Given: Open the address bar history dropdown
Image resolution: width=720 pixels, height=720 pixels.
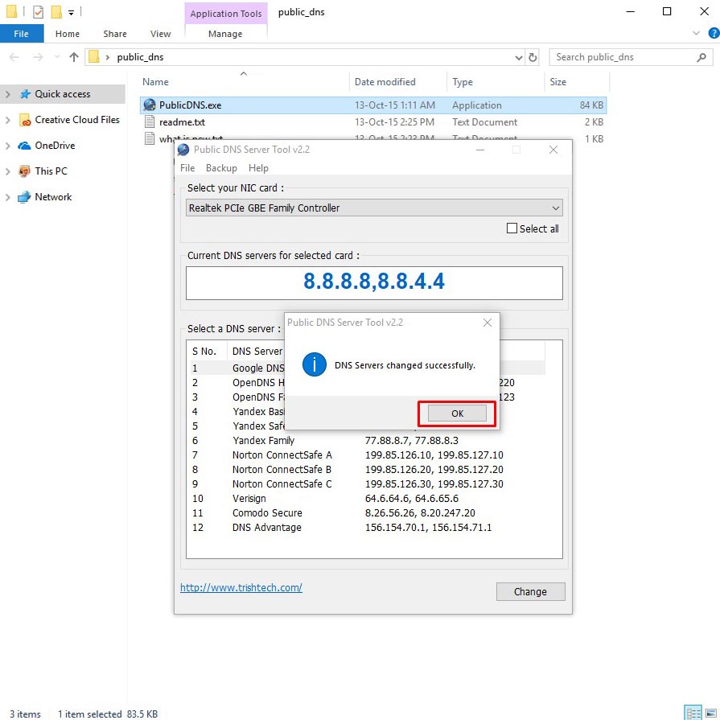Looking at the screenshot, I should [518, 57].
